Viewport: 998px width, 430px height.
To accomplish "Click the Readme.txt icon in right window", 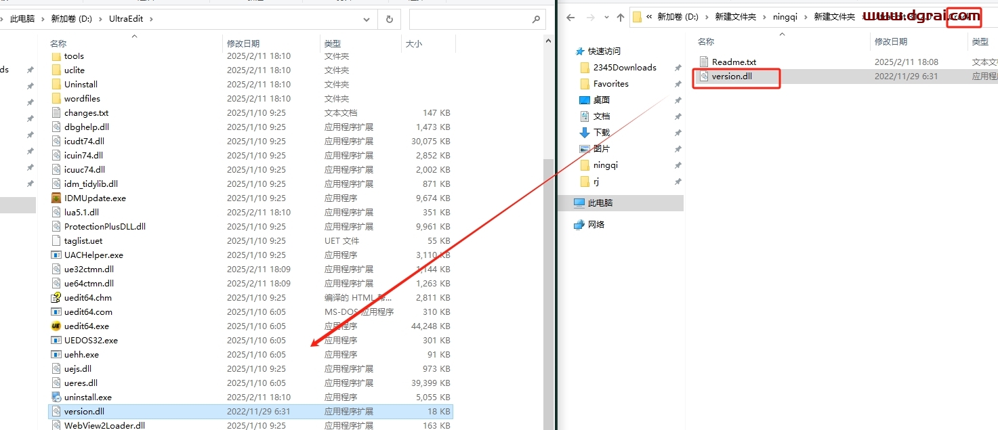I will tap(704, 62).
